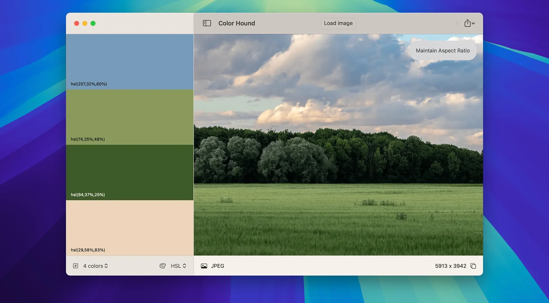This screenshot has height=303, width=549.
Task: Click the 5913 x 3942 dimensions text
Action: 450,266
